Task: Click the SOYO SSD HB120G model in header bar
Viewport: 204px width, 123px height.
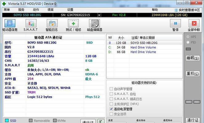Action: coord(27,15)
